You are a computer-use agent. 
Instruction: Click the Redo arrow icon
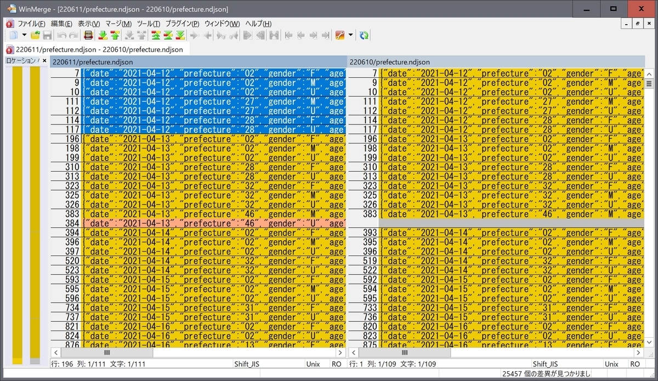point(73,35)
